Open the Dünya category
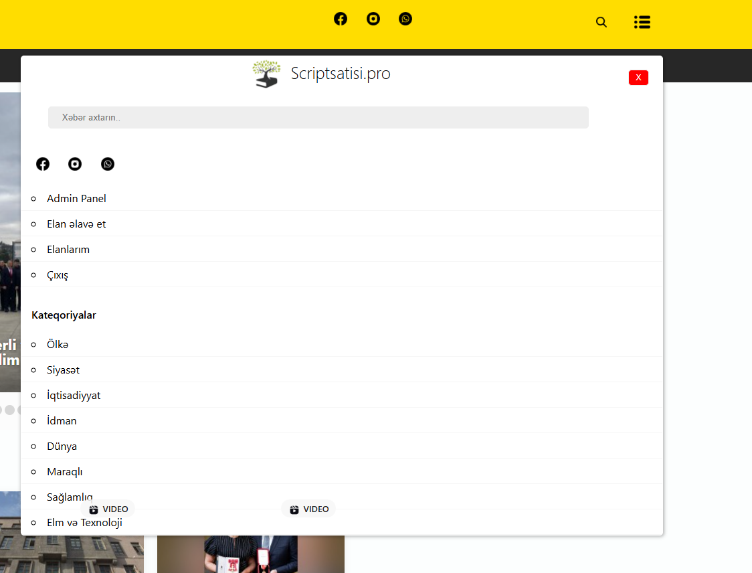The height and width of the screenshot is (573, 752). pyautogui.click(x=62, y=446)
